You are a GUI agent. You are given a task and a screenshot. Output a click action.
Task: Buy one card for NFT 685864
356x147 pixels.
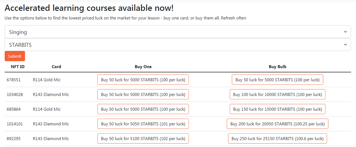[143, 109]
